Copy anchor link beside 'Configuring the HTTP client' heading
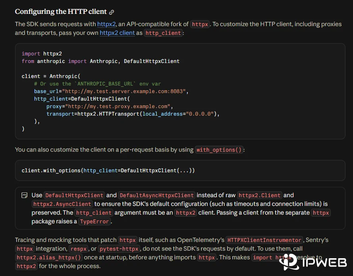The width and height of the screenshot is (353, 276). click(112, 12)
